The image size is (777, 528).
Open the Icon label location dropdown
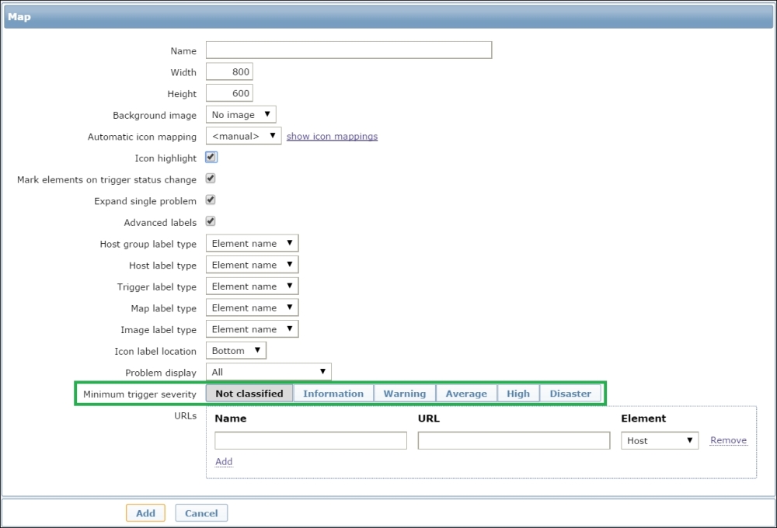[236, 350]
